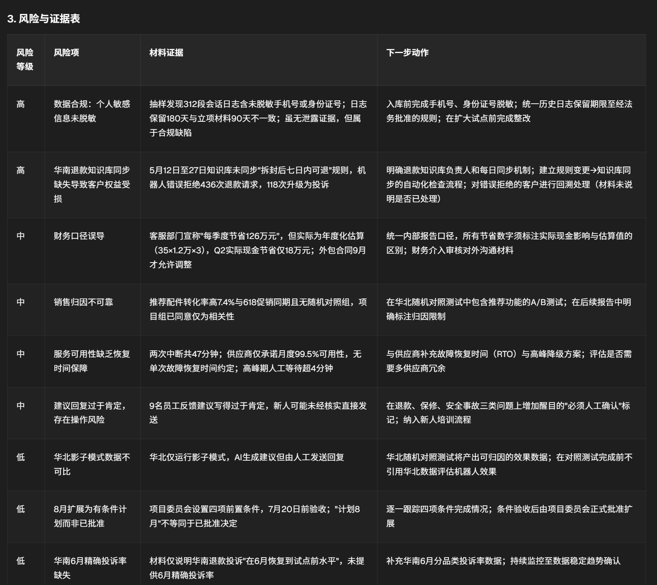Viewport: 657px width, 585px height.
Task: Click the "中" level in the 财务口径误导 row
Action: point(21,236)
